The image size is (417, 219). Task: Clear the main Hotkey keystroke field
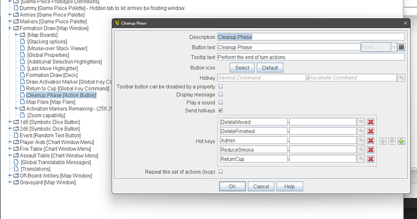click(401, 77)
